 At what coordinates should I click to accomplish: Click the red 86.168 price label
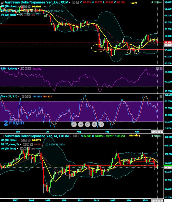[168, 42]
